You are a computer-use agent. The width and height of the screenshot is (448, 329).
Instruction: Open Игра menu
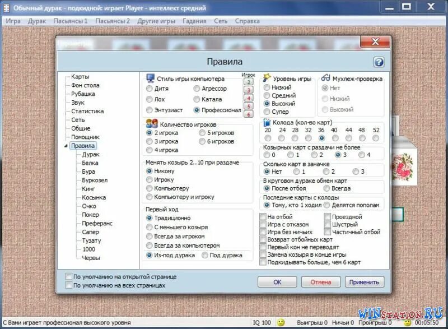(x=13, y=21)
